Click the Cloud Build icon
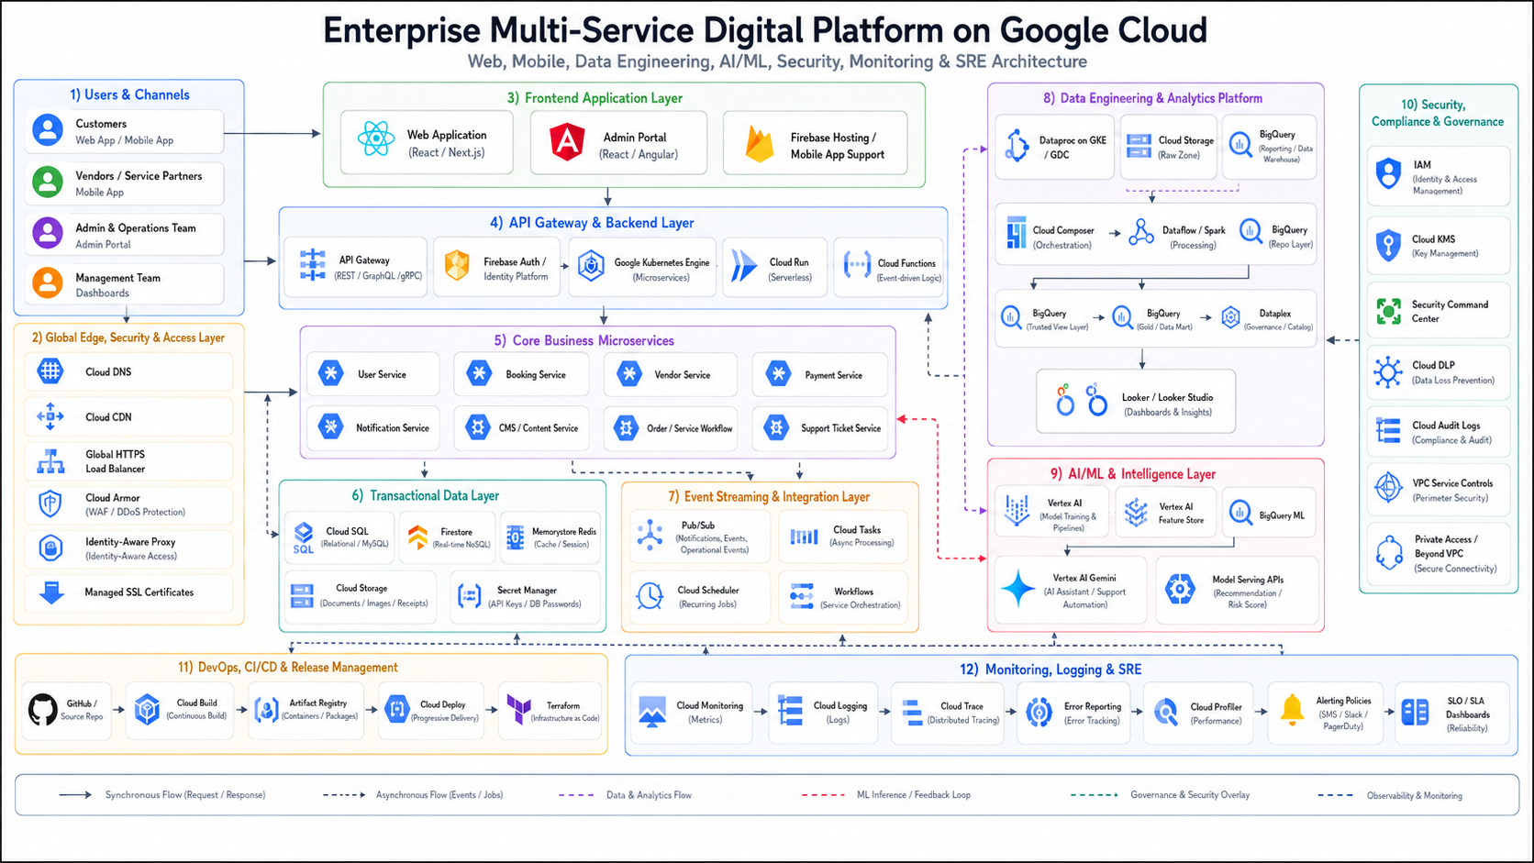Image resolution: width=1534 pixels, height=863 pixels. pyautogui.click(x=147, y=709)
